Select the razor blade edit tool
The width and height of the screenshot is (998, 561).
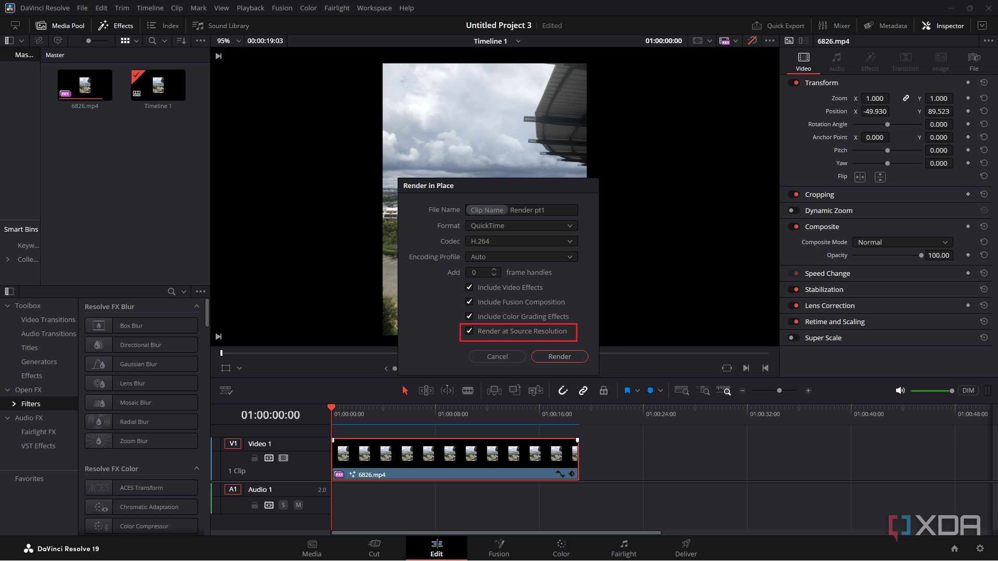click(468, 391)
